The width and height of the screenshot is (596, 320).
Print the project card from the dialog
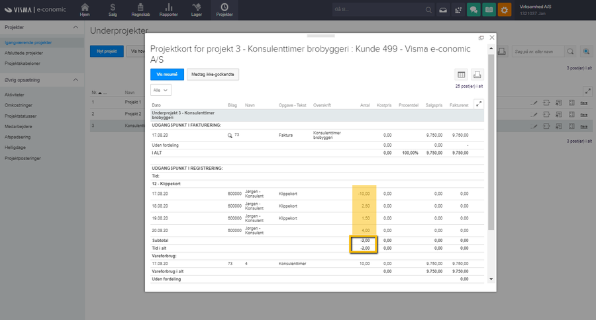point(477,74)
